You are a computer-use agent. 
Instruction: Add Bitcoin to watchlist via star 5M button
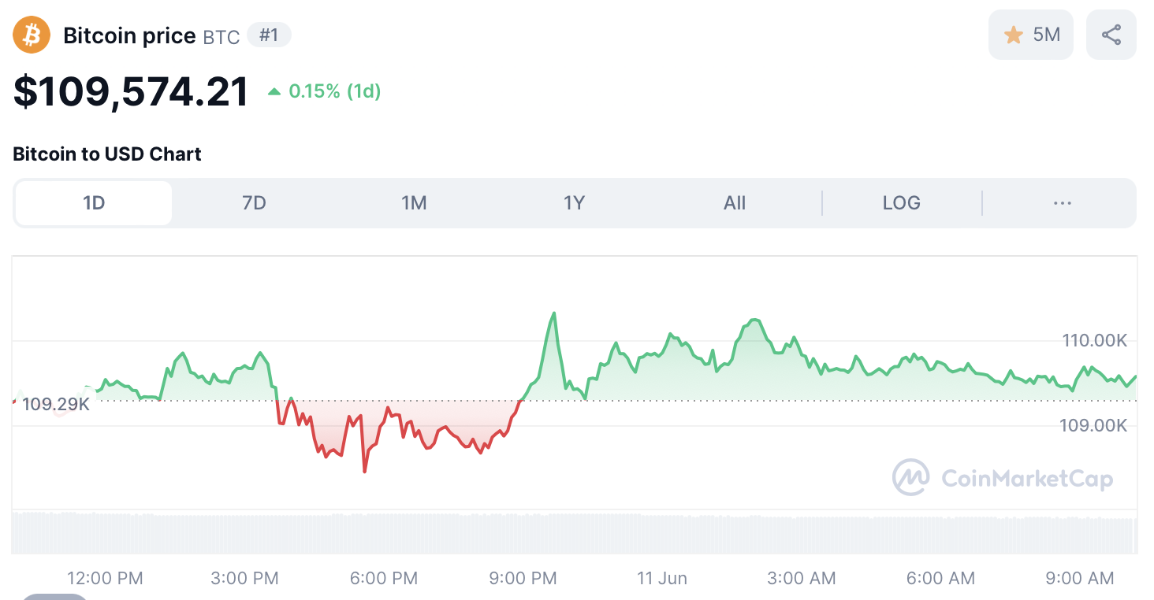[x=1031, y=35]
